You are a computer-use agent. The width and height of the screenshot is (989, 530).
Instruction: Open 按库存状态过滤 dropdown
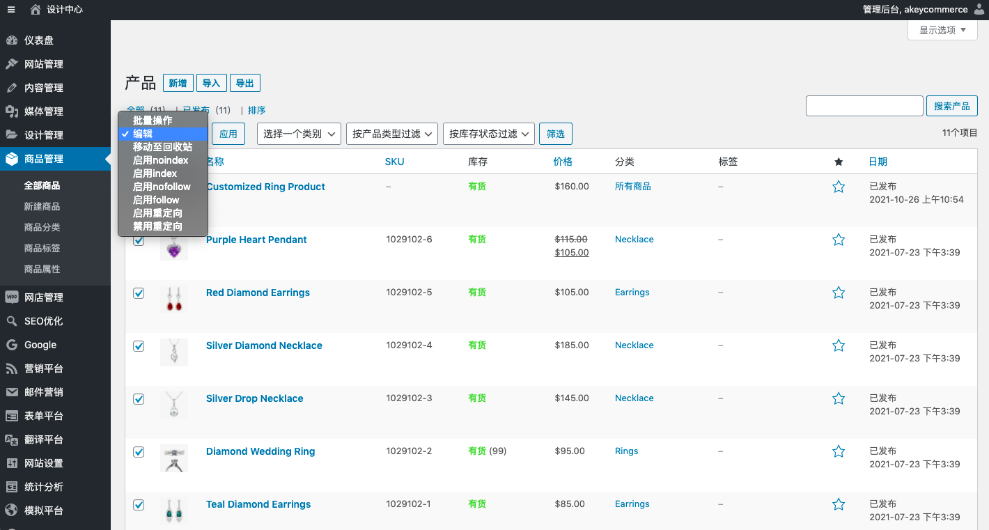[488, 134]
